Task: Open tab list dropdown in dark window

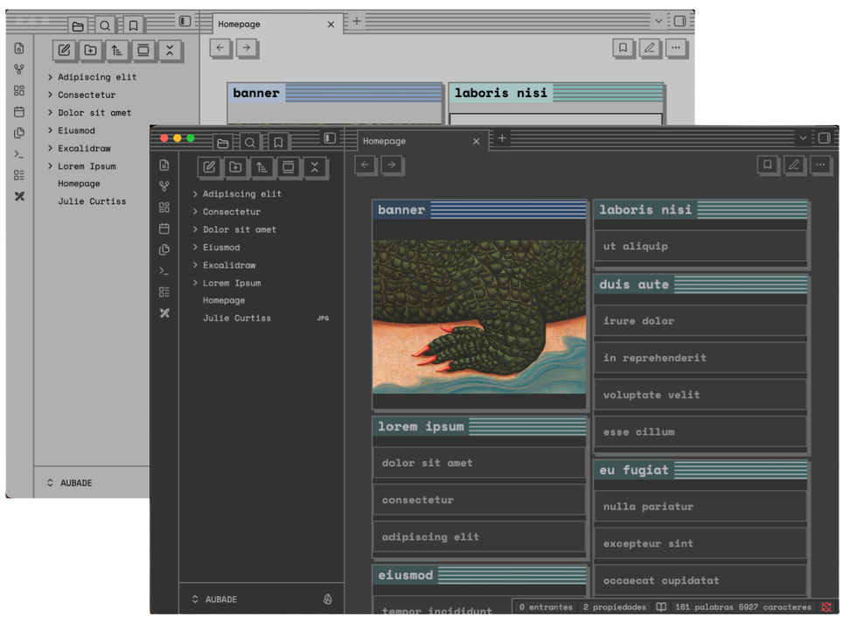Action: [803, 138]
